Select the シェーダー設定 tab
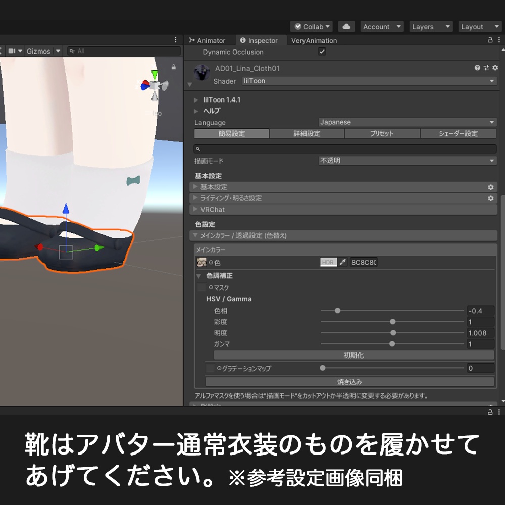The height and width of the screenshot is (505, 505). [x=458, y=134]
